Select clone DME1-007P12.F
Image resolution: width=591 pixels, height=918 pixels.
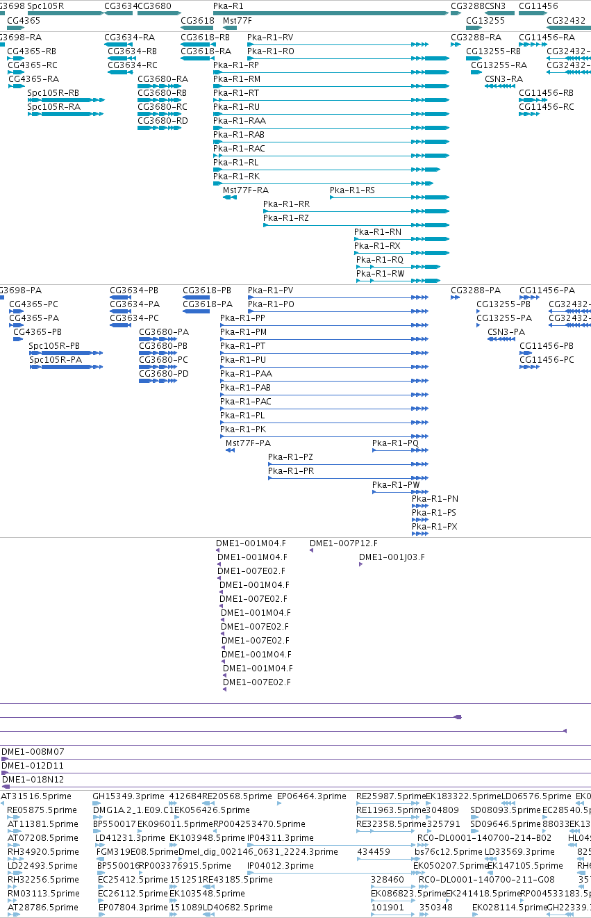coord(344,543)
